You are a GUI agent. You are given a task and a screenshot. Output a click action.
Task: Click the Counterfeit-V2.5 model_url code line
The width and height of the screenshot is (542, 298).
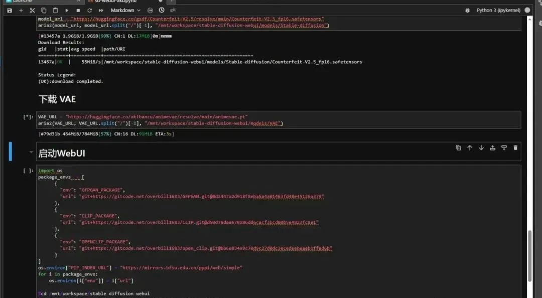(x=181, y=19)
